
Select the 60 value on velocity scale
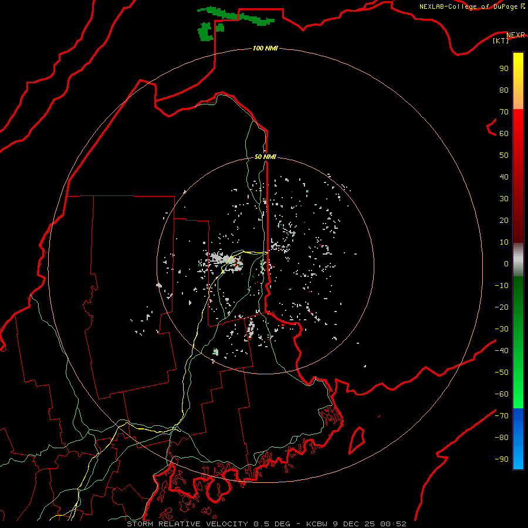click(x=504, y=134)
